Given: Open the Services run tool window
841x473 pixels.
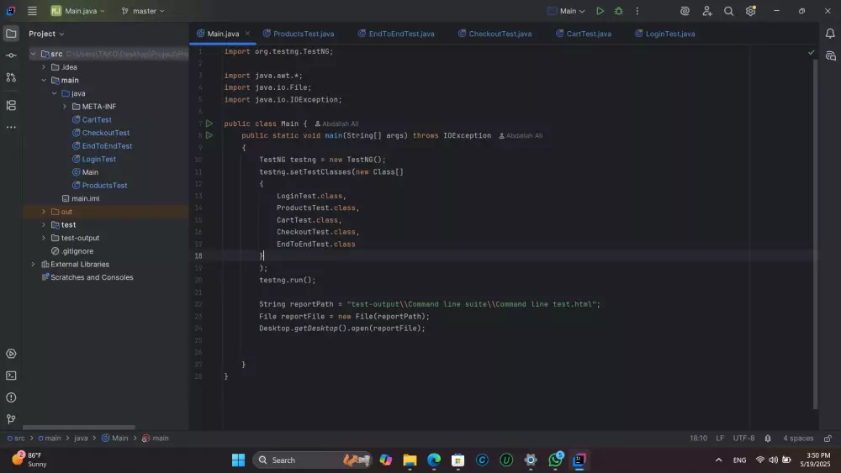Looking at the screenshot, I should (x=11, y=354).
